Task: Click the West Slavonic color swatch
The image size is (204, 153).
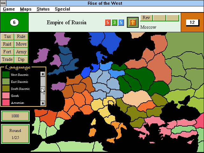Action: coord(6,75)
